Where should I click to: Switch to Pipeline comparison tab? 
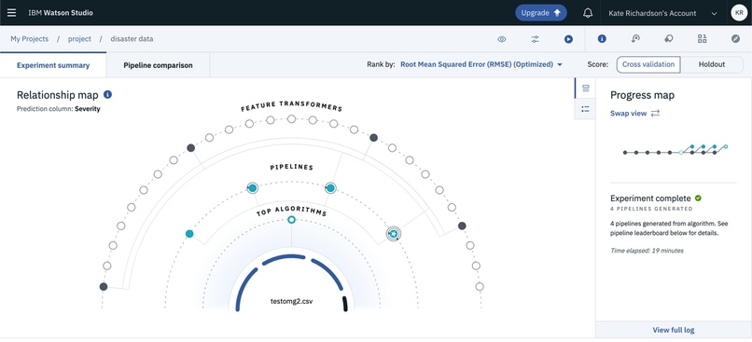(x=158, y=65)
